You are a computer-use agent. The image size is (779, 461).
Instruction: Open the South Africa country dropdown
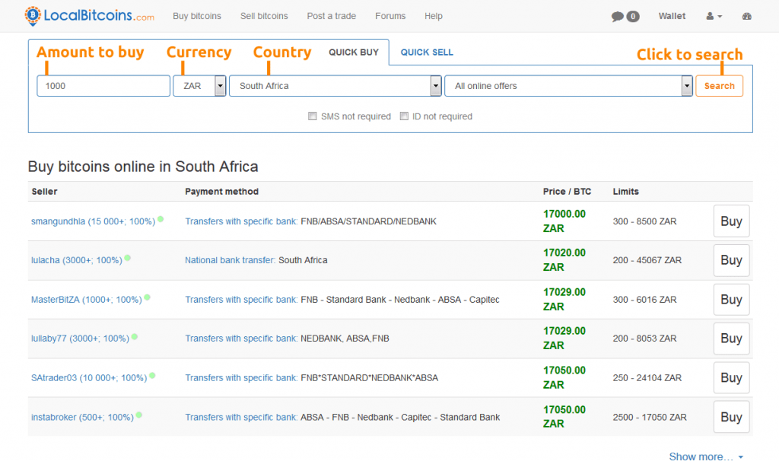coord(335,86)
